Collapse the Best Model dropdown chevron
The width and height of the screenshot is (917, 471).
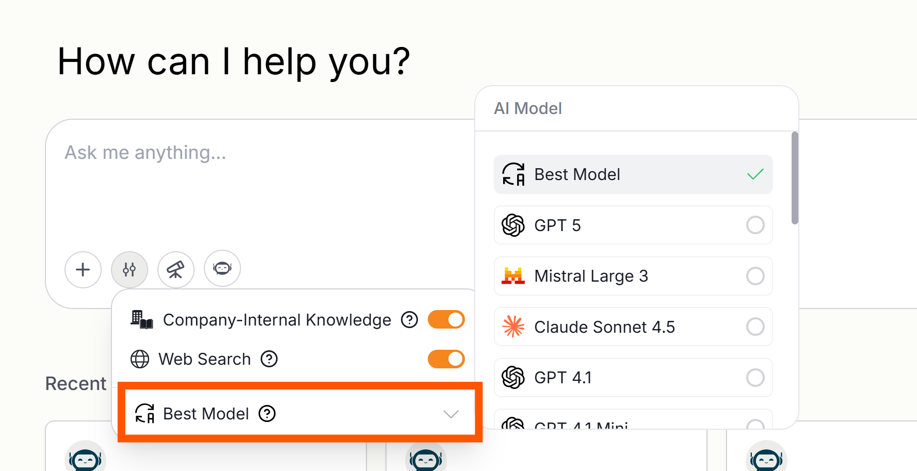point(451,414)
